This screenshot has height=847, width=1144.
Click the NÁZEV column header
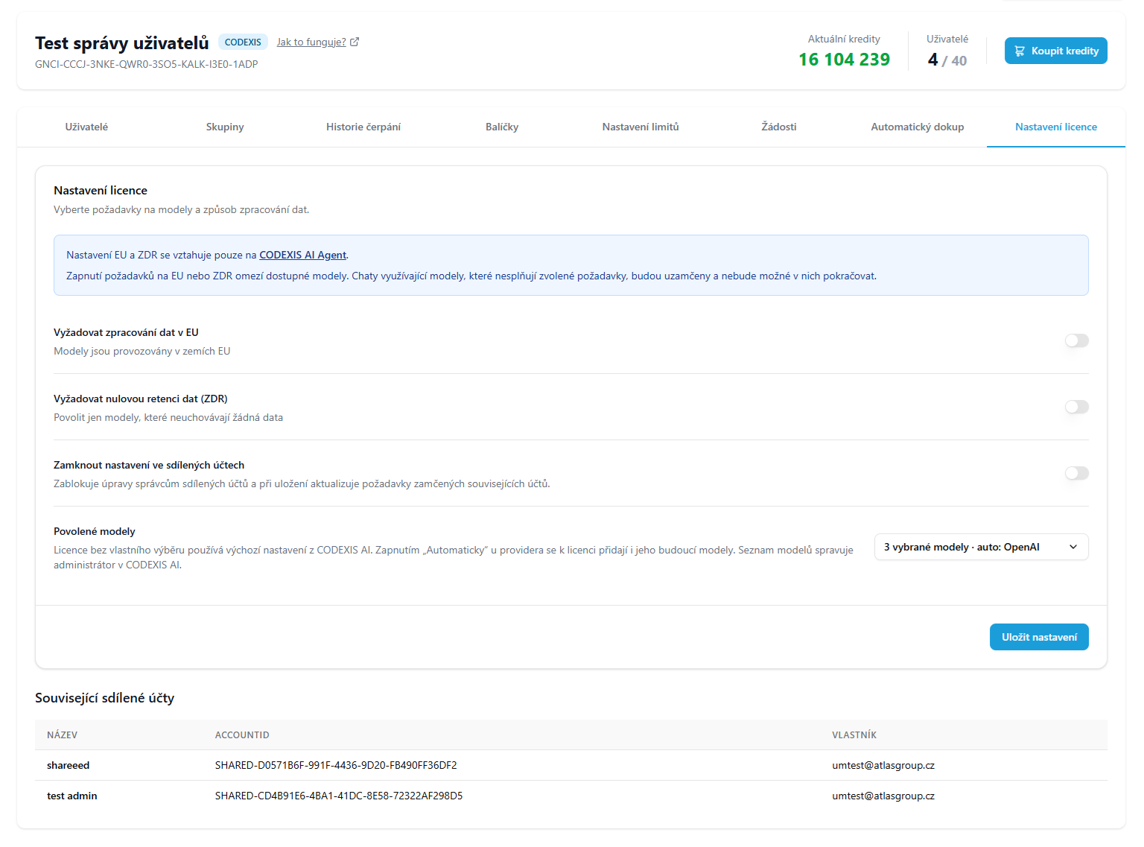click(x=62, y=735)
